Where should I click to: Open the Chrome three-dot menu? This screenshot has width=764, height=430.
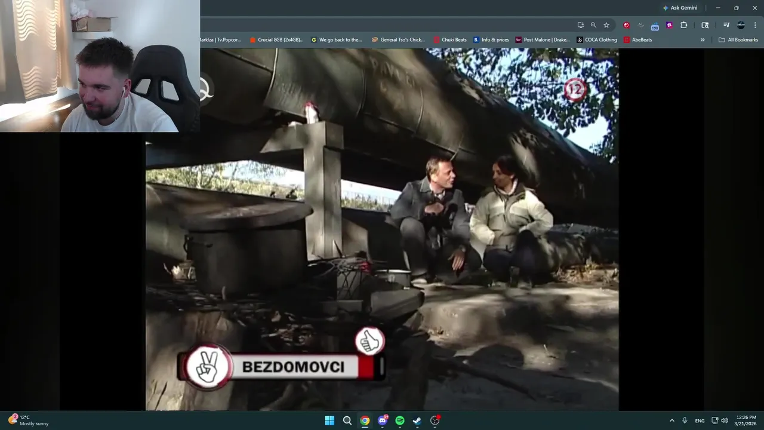[x=756, y=25]
